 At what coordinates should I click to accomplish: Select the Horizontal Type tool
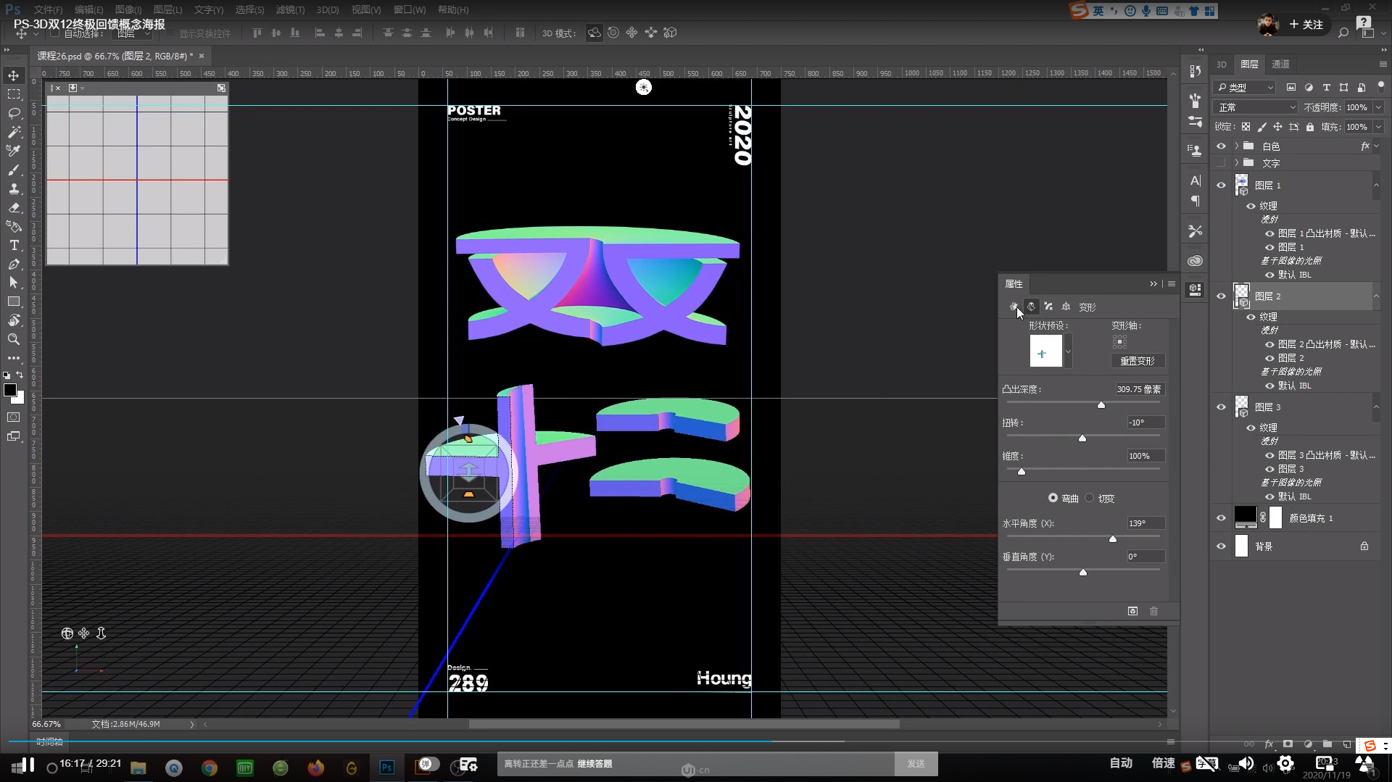point(14,245)
